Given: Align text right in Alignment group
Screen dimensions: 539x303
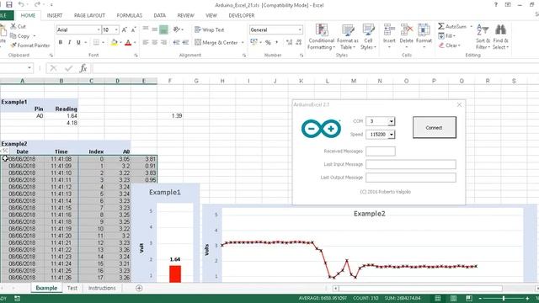Looking at the screenshot, I should [163, 42].
